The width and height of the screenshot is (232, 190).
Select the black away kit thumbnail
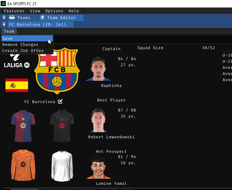(62, 126)
